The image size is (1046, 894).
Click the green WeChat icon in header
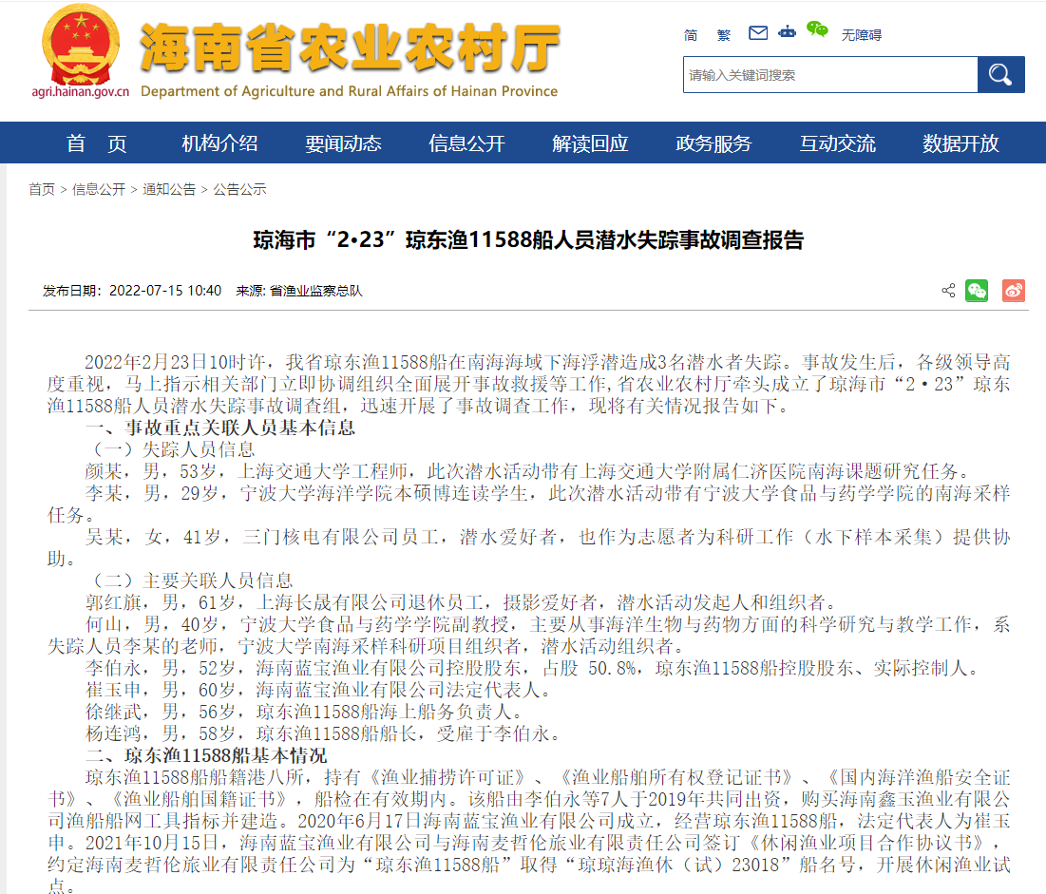tap(816, 29)
